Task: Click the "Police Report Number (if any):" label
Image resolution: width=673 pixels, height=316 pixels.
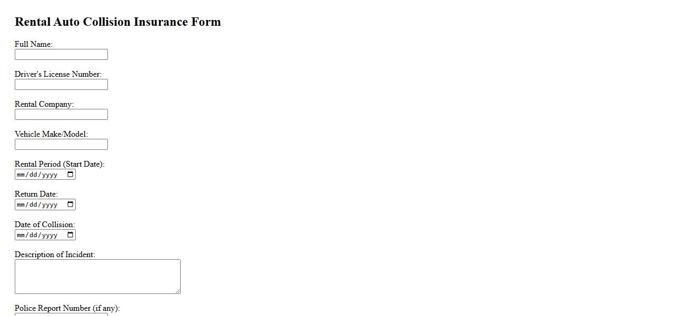Action: pyautogui.click(x=67, y=308)
